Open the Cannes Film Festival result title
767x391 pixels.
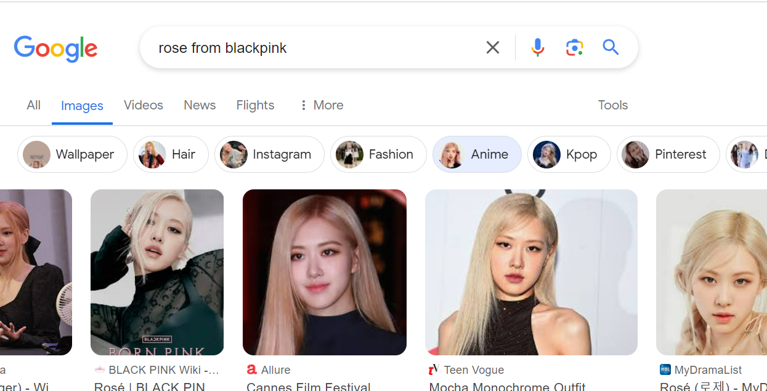point(309,386)
